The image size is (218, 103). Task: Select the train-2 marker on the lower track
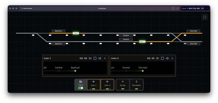(x=142, y=42)
